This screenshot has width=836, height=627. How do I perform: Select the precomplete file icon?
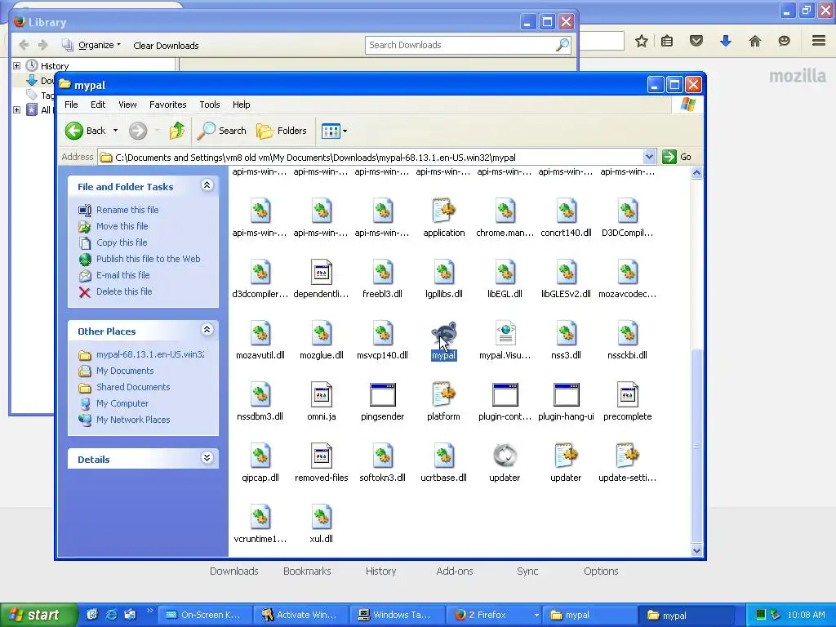pyautogui.click(x=628, y=395)
